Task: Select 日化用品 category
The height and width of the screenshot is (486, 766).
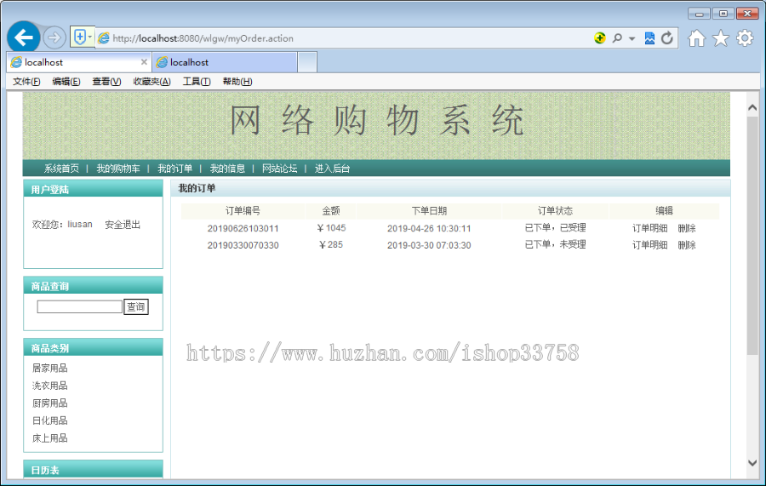Action: (x=50, y=420)
